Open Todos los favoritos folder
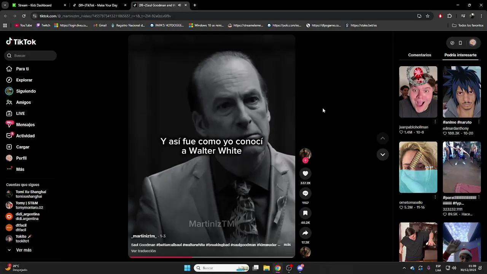Image resolution: width=487 pixels, height=274 pixels. click(x=468, y=25)
